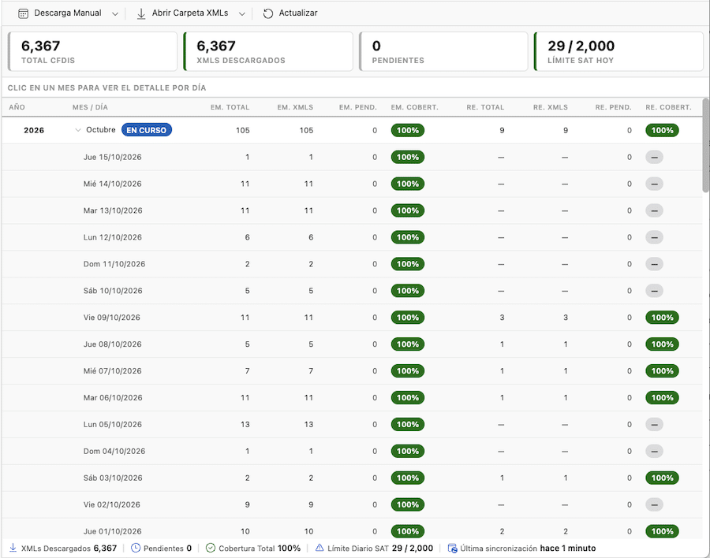710x558 pixels.
Task: Select the Lun 12/10/2026 row date
Action: [x=112, y=237]
